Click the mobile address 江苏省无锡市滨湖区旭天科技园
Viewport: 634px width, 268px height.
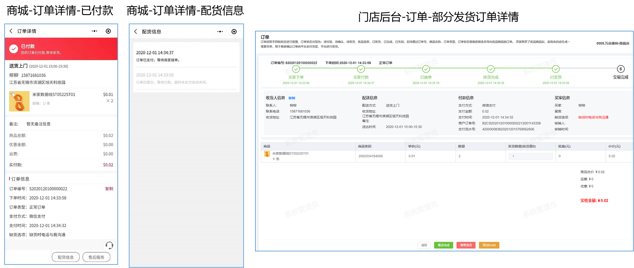point(37,82)
